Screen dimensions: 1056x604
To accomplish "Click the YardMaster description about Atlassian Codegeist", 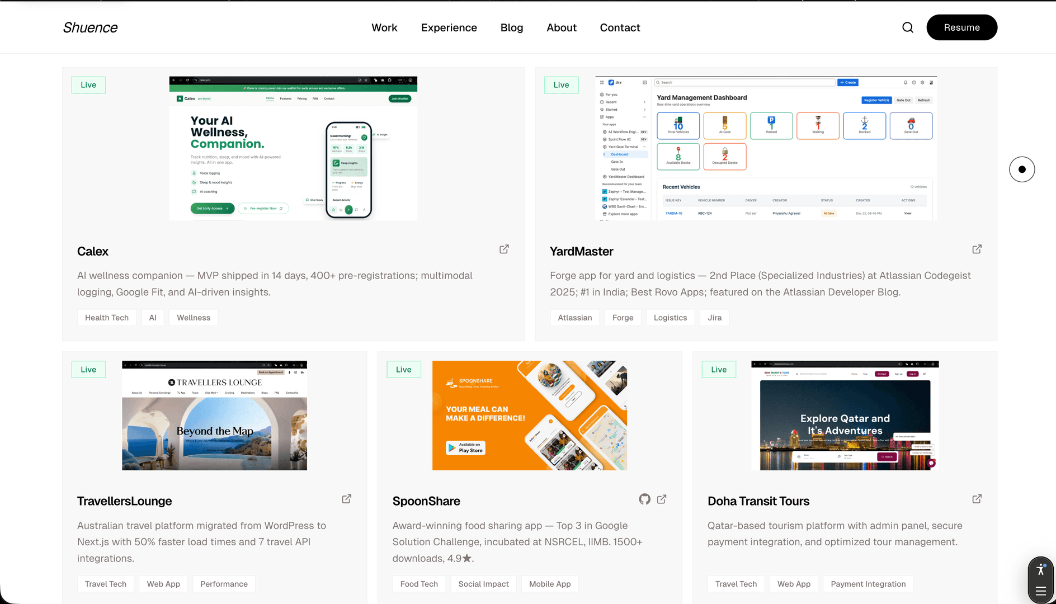I will point(760,284).
